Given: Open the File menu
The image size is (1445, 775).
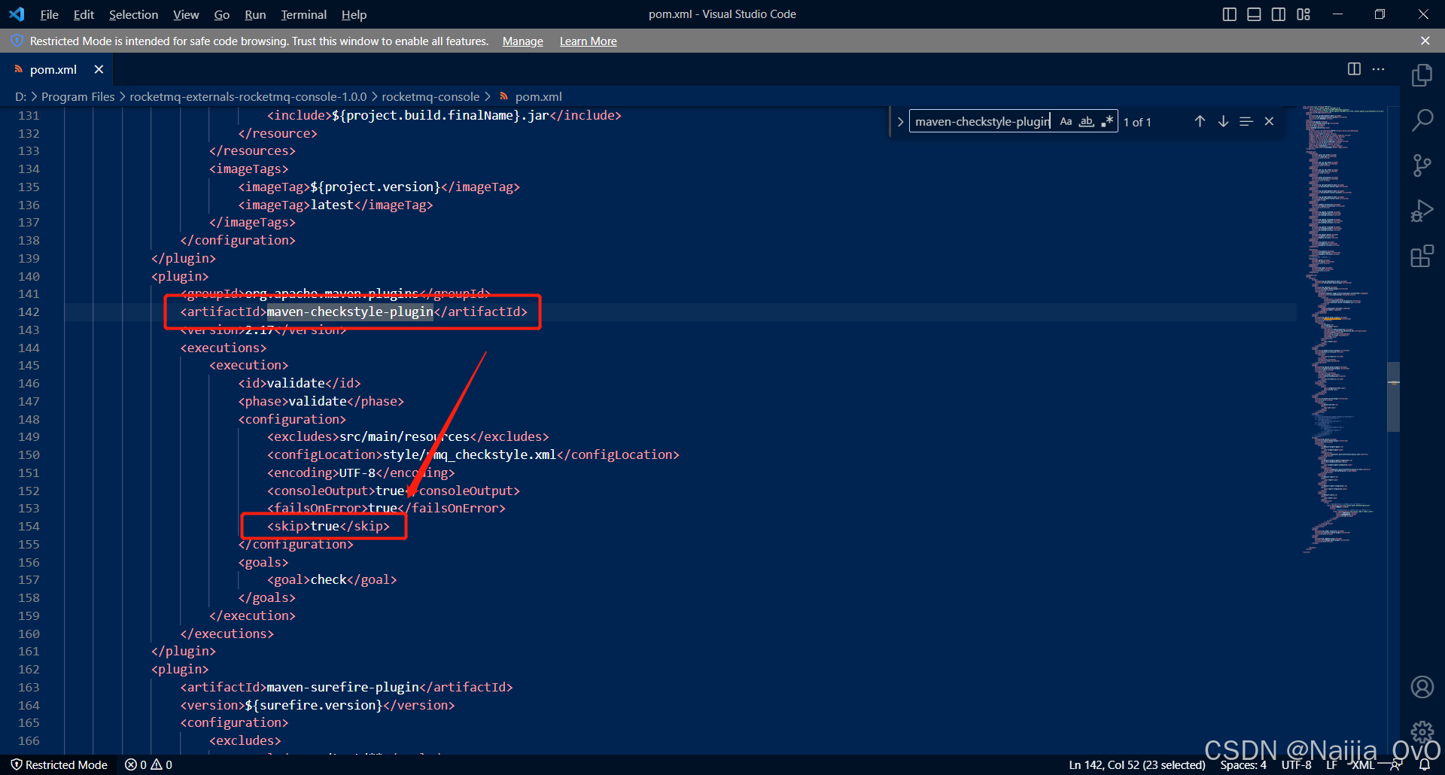Looking at the screenshot, I should point(49,14).
